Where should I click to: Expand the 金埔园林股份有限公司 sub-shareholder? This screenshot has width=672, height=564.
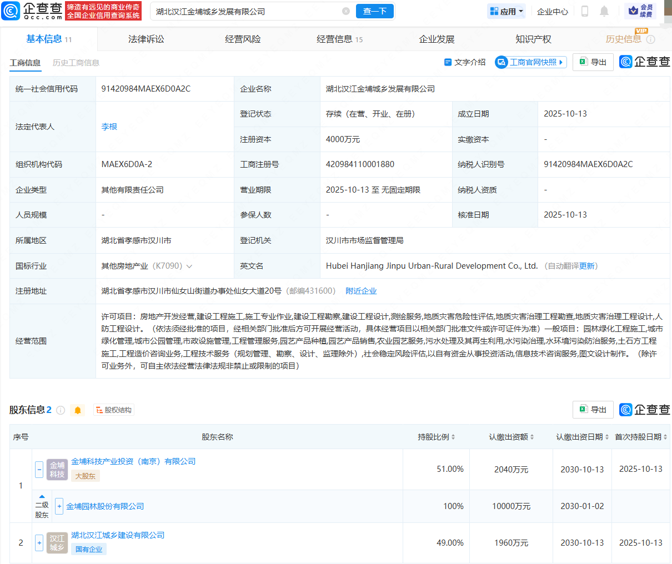pos(59,506)
